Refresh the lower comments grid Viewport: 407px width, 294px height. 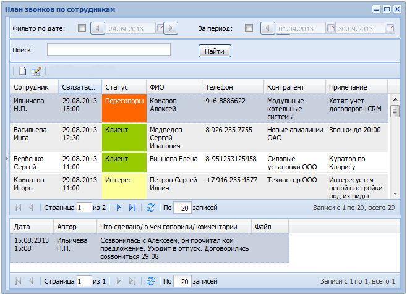[150, 281]
